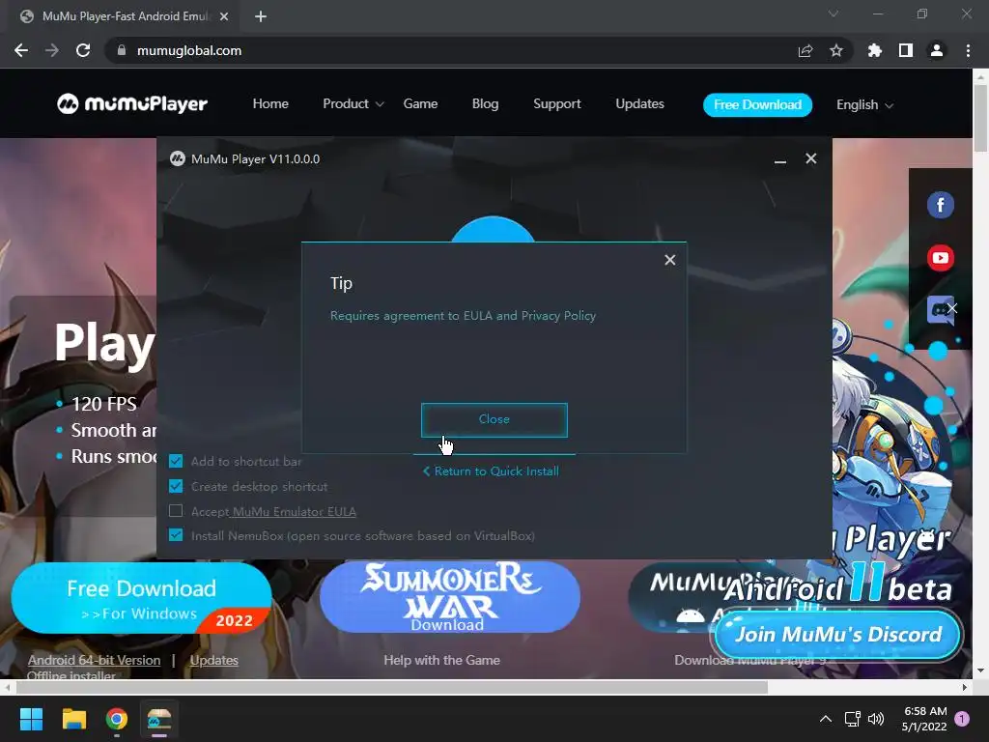Open Chrome profile avatar icon
989x742 pixels.
[x=937, y=50]
